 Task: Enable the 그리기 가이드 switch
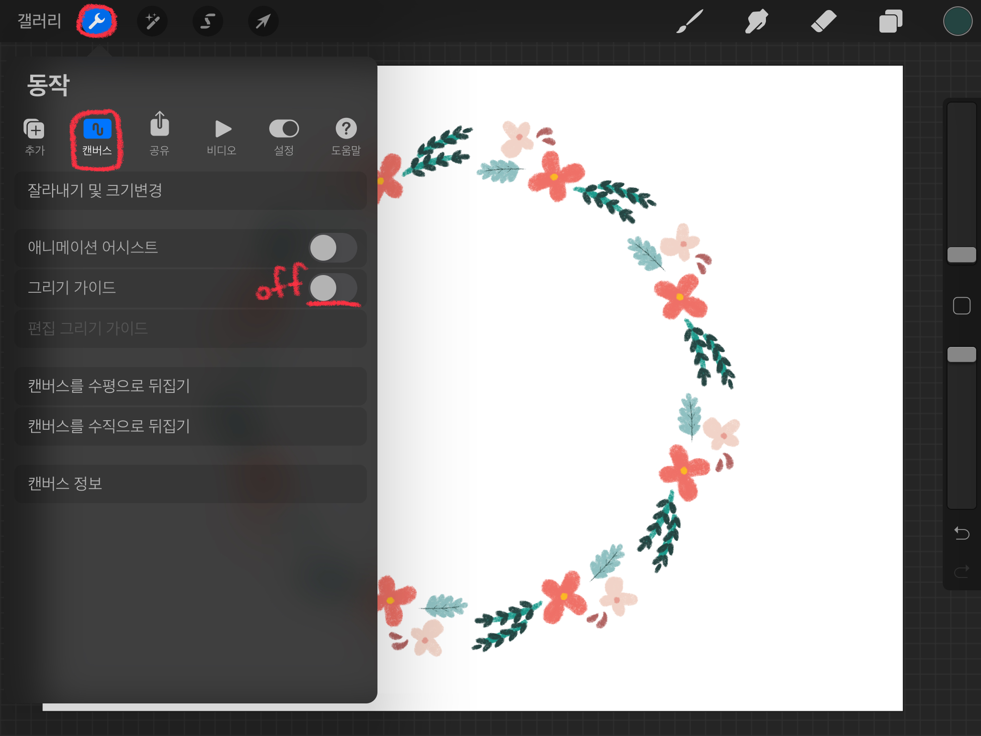tap(333, 288)
